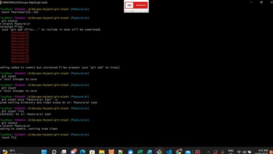Screen dimensions: 273x154
Task: Open File Explorer folder icon
Action: pos(102,152)
